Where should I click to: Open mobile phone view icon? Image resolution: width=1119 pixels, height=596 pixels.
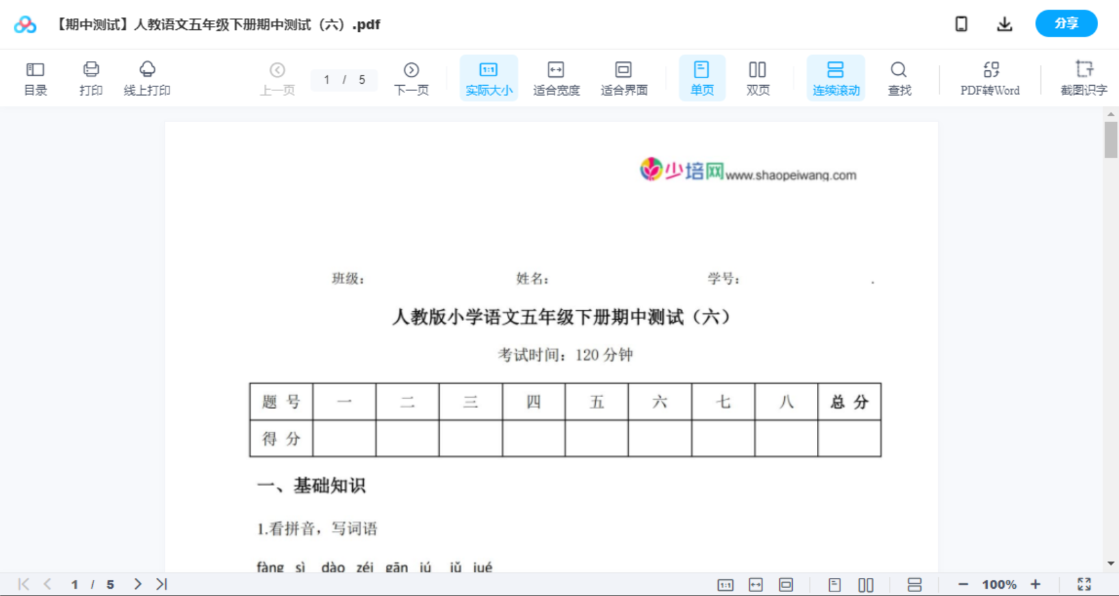pos(960,23)
